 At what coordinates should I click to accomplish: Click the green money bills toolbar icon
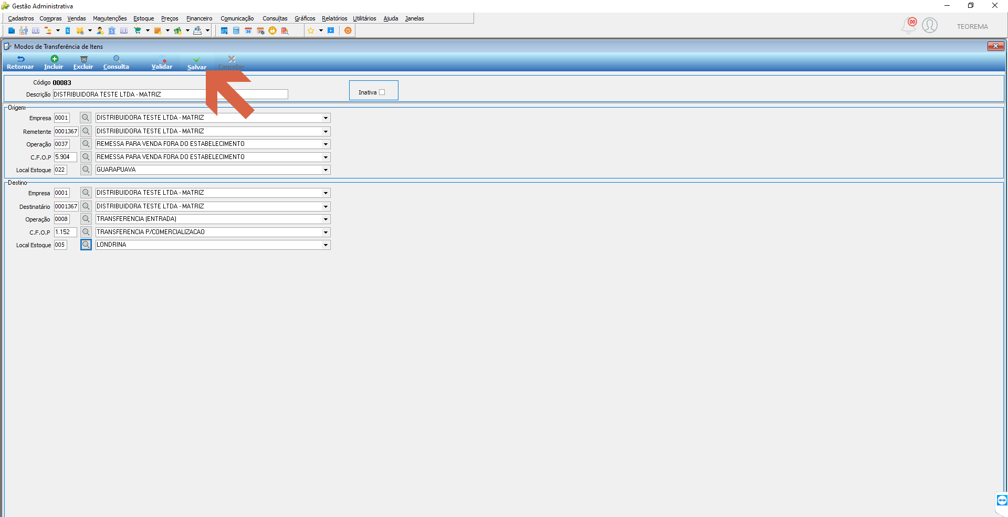pos(178,30)
